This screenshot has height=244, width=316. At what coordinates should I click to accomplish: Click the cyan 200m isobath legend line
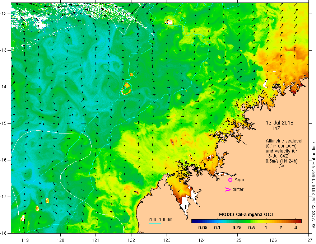[155, 223]
